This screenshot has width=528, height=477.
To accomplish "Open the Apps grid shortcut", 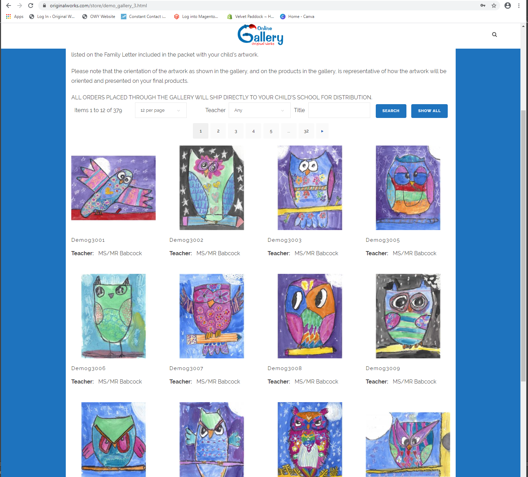I will tap(15, 17).
